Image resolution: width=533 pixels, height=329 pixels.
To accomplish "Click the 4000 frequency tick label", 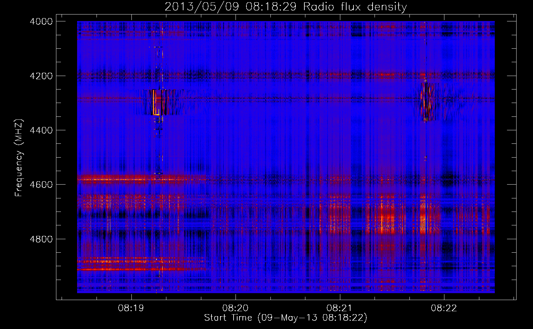I will 41,21.
